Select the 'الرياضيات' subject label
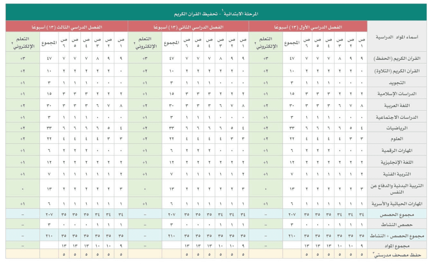The width and height of the screenshot is (431, 264). pos(397,128)
